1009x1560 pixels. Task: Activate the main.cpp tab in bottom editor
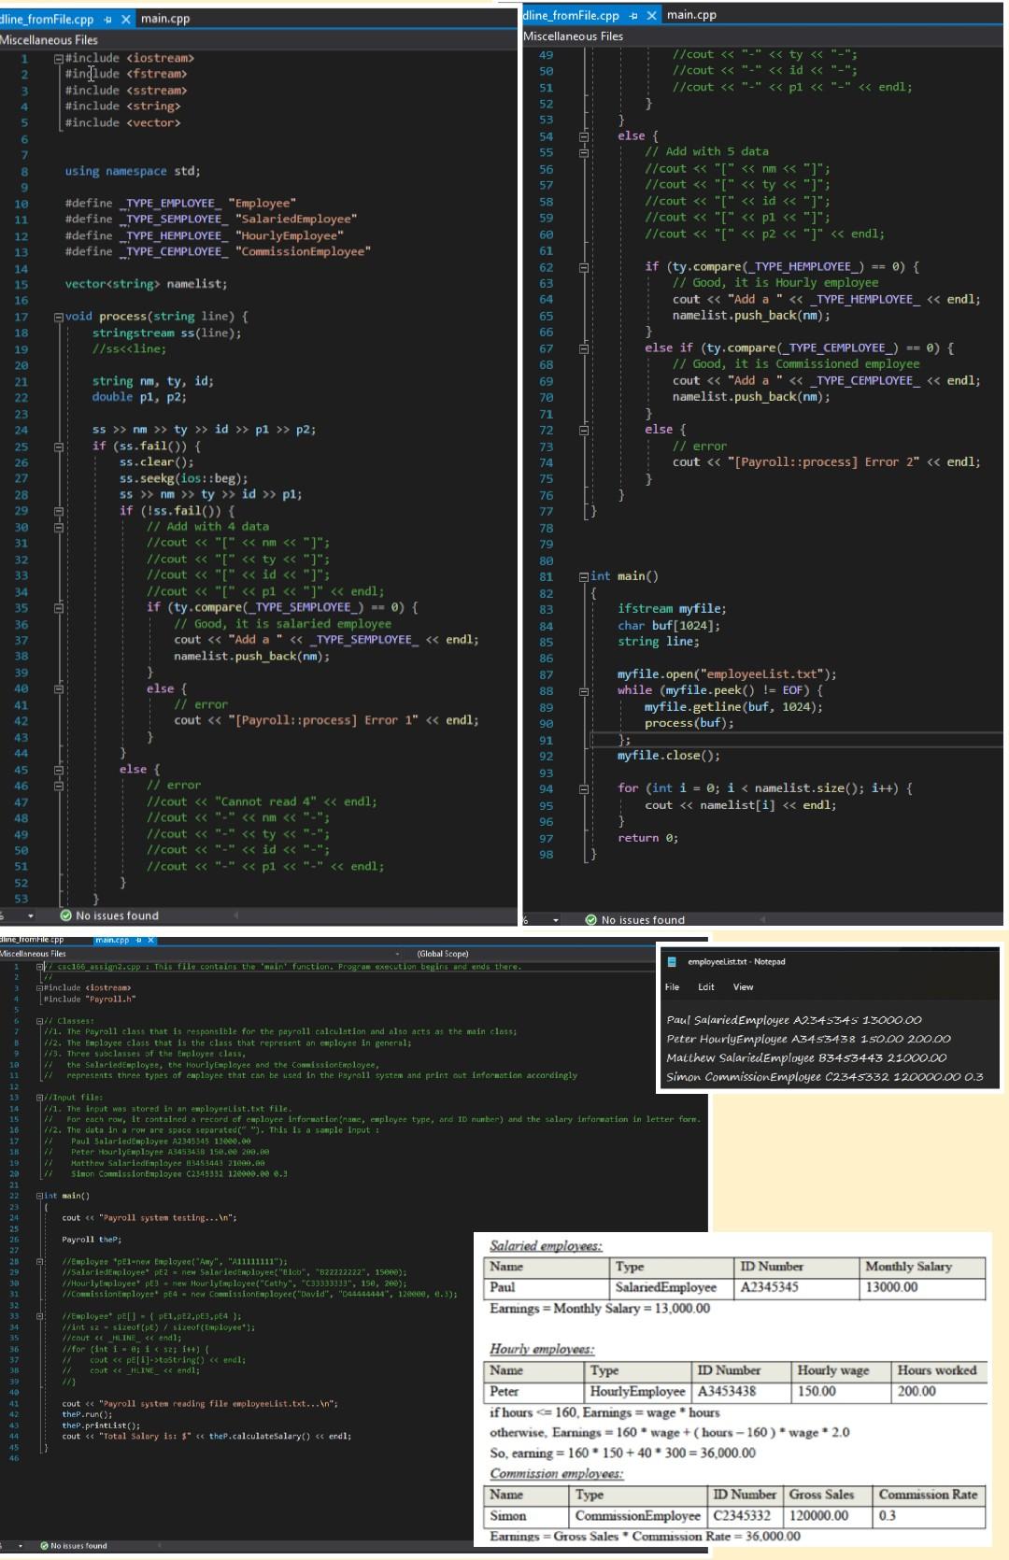coord(112,940)
